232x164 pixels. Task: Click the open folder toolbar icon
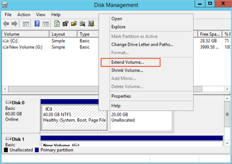(x=74, y=24)
